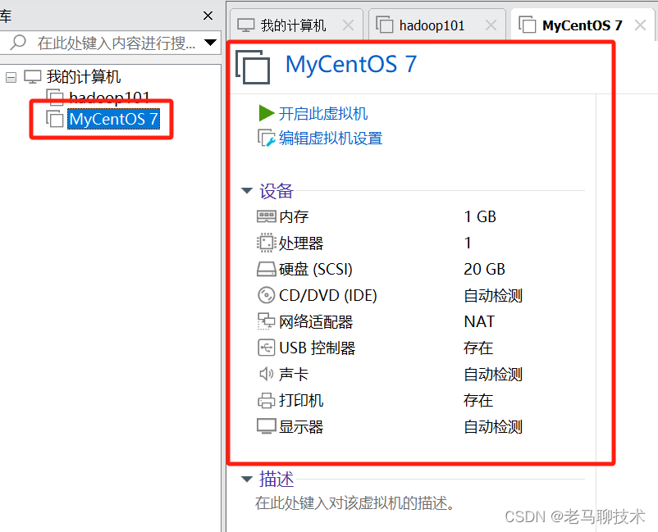Click the large MyCentOS 7 VM header icon
This screenshot has height=532, width=658.
[x=253, y=67]
